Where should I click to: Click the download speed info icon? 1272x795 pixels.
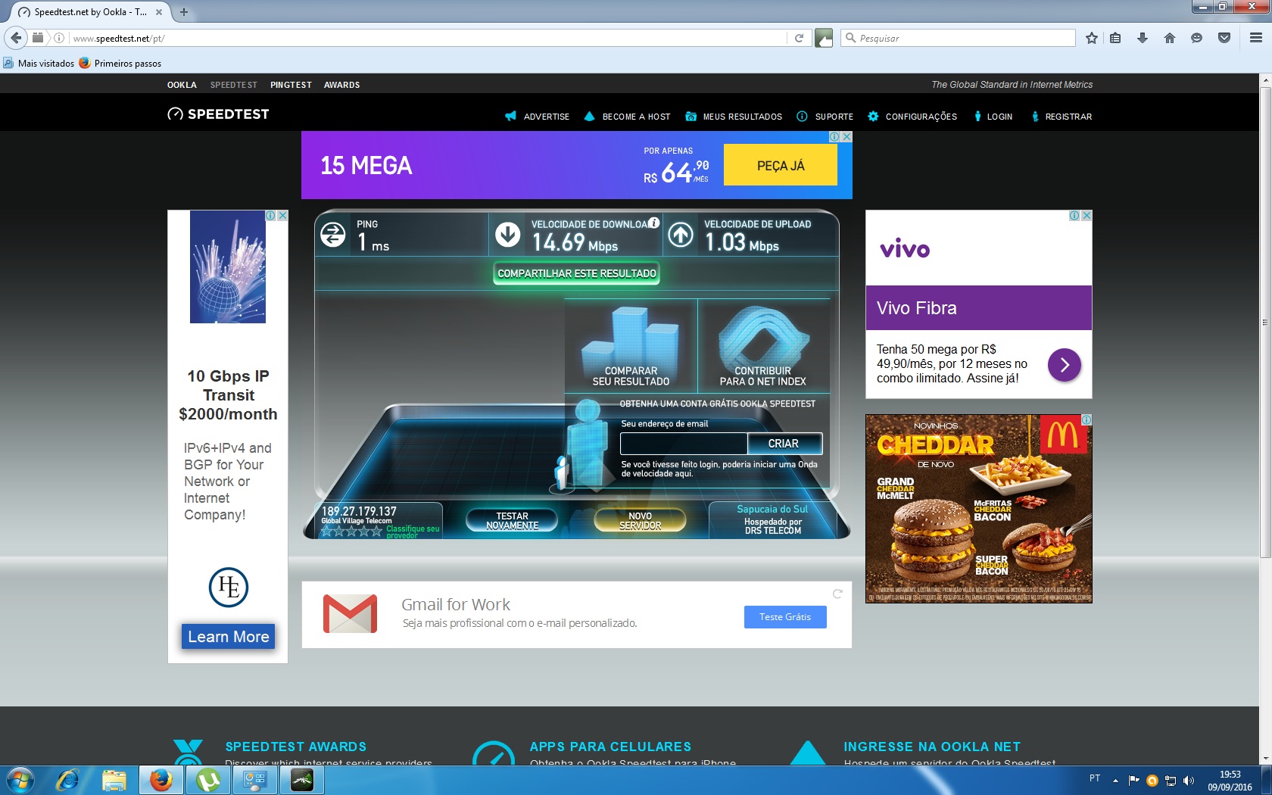653,223
